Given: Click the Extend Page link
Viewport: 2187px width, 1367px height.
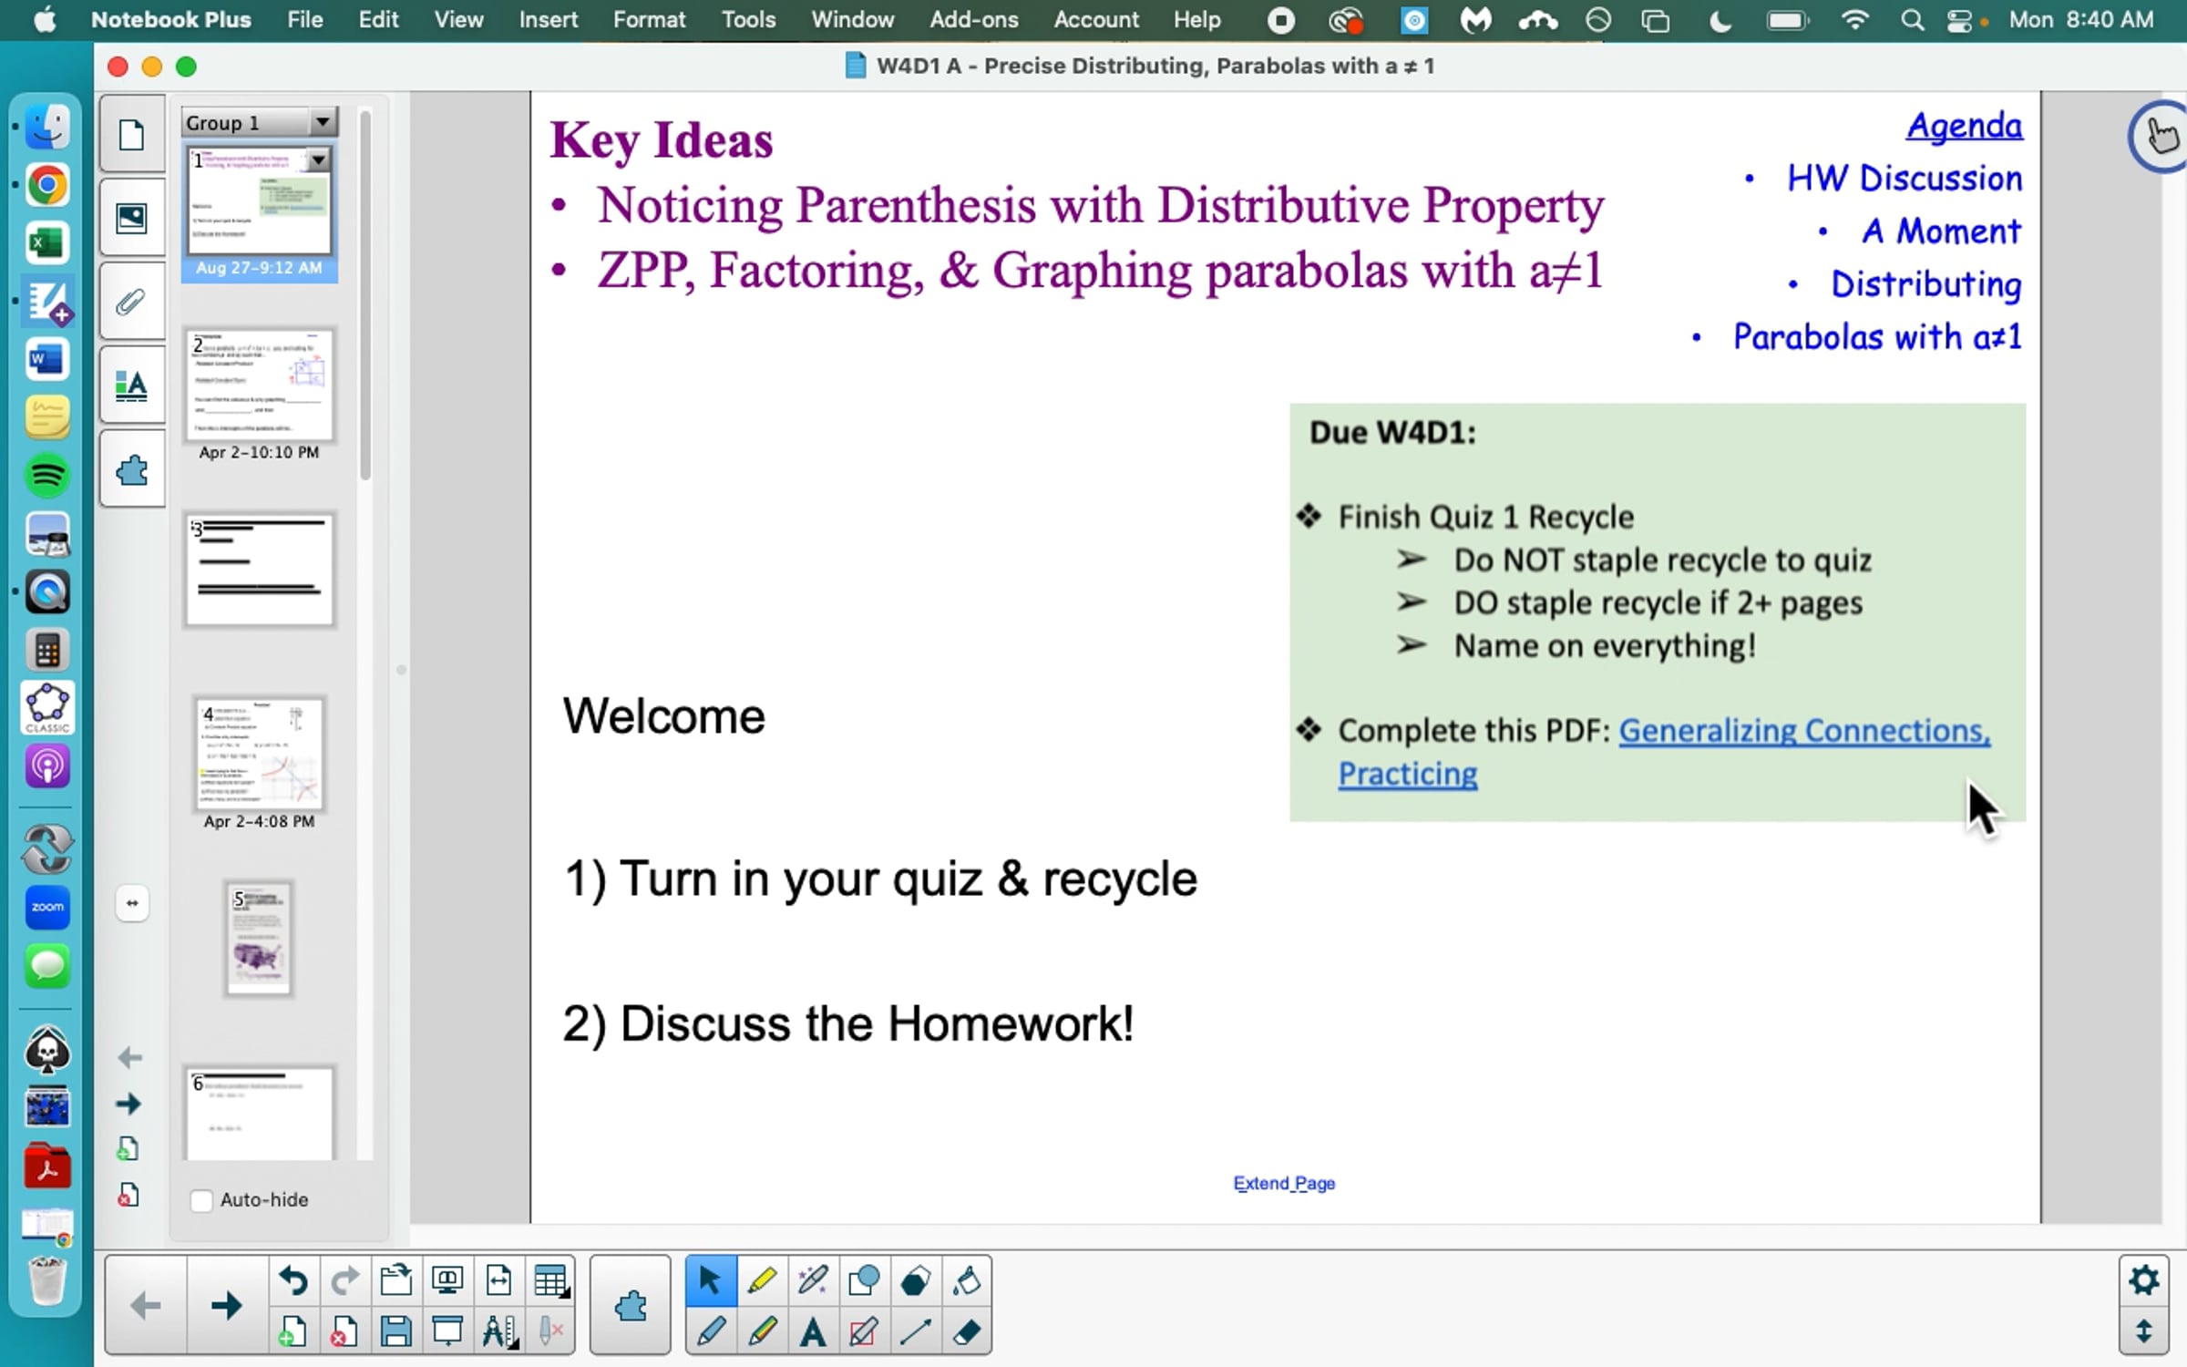Looking at the screenshot, I should tap(1284, 1183).
